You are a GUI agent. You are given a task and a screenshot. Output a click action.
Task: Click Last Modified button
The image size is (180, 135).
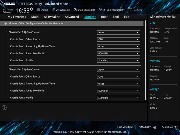125,127
